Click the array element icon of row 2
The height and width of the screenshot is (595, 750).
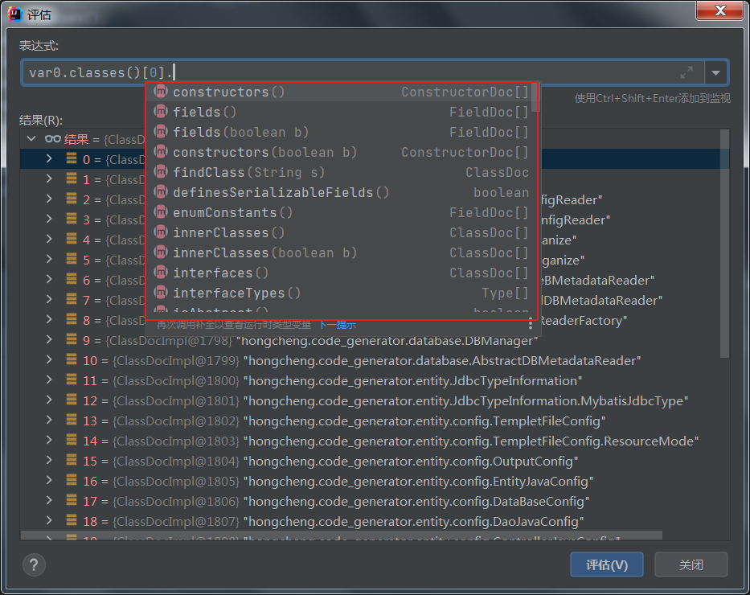pos(72,199)
